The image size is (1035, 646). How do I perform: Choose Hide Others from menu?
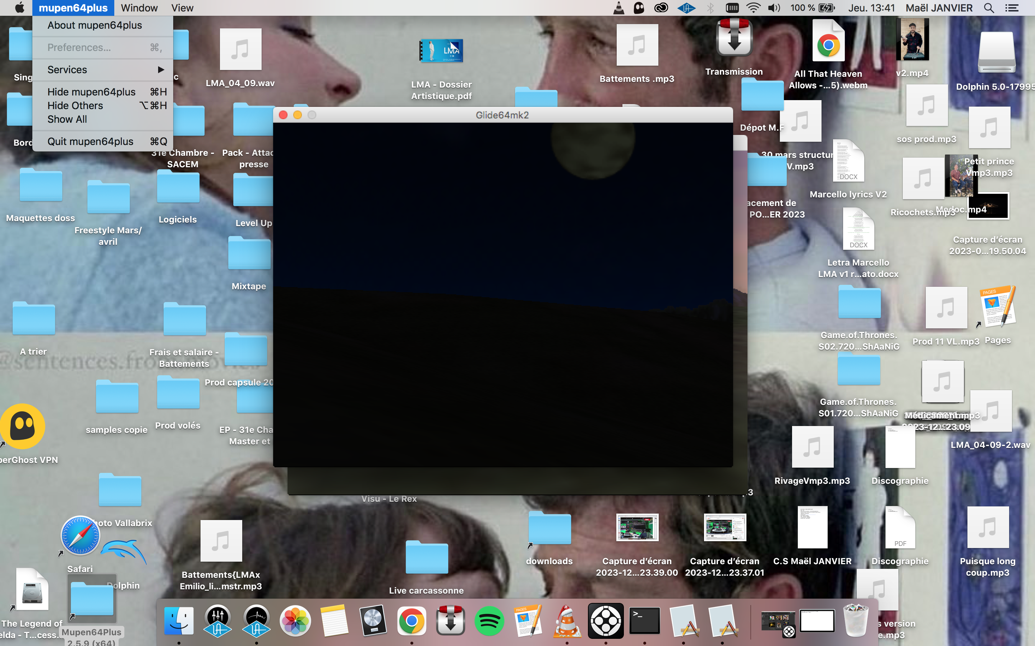coord(75,106)
